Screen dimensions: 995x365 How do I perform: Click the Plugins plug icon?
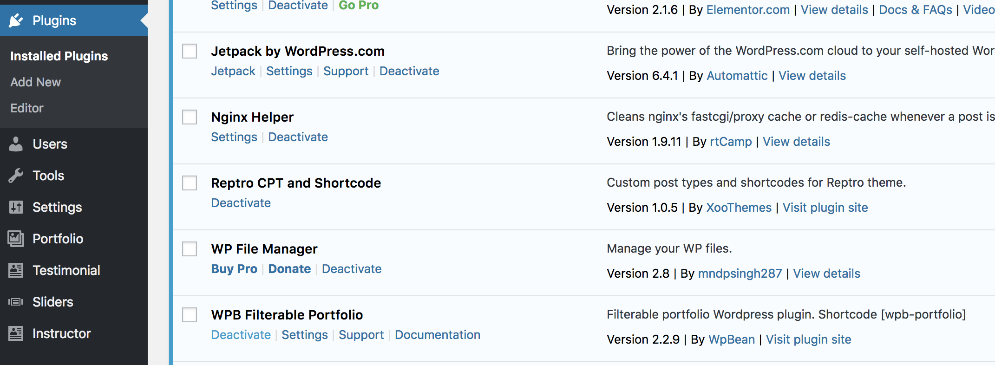[16, 20]
